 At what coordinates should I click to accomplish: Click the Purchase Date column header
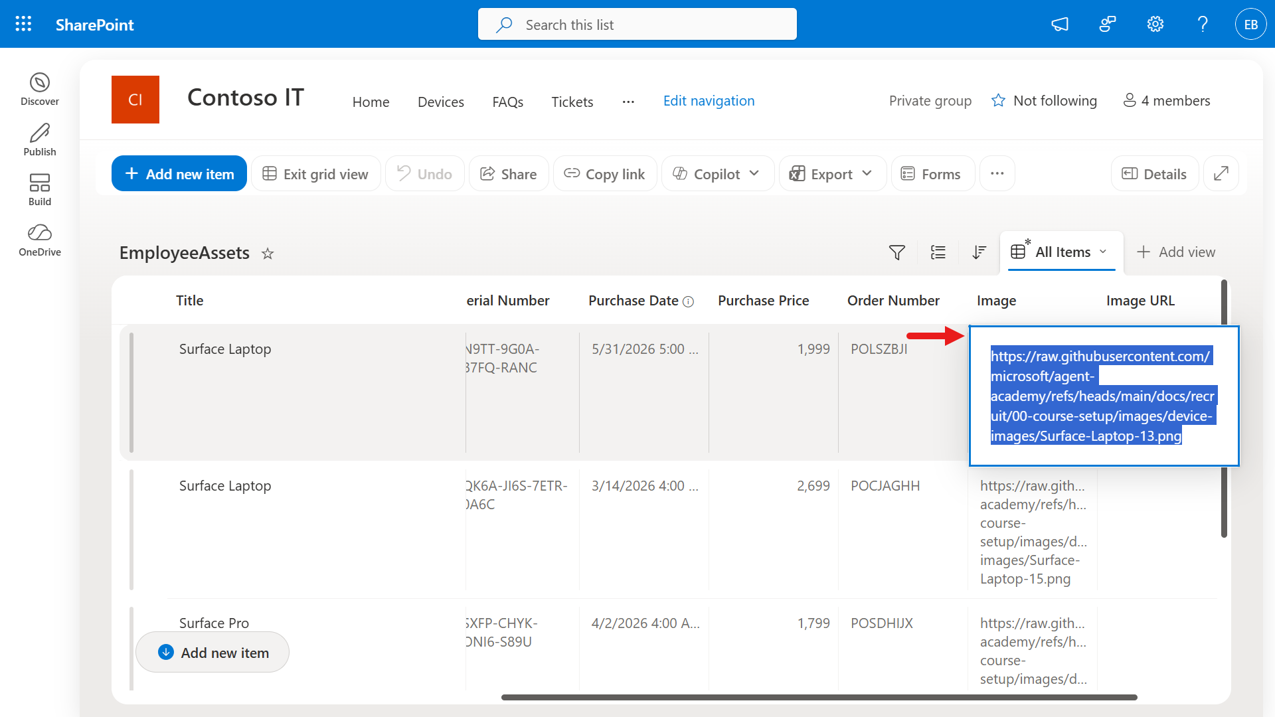pos(633,301)
